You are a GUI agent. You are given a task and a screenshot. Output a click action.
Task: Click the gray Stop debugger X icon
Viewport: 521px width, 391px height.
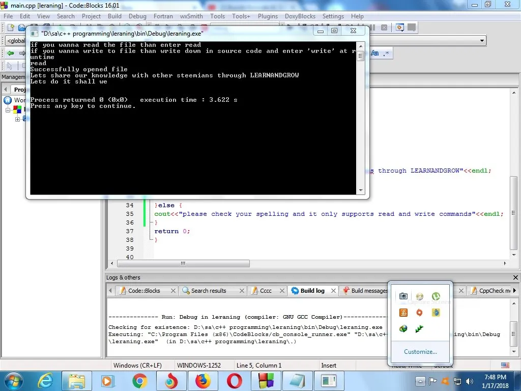(384, 27)
